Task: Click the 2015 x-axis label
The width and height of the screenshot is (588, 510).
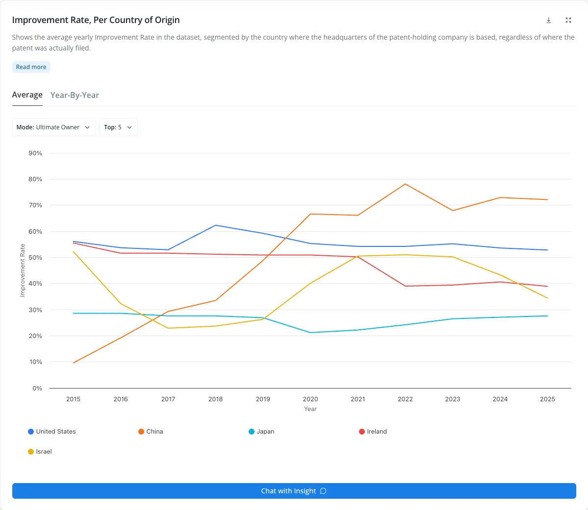Action: tap(73, 399)
